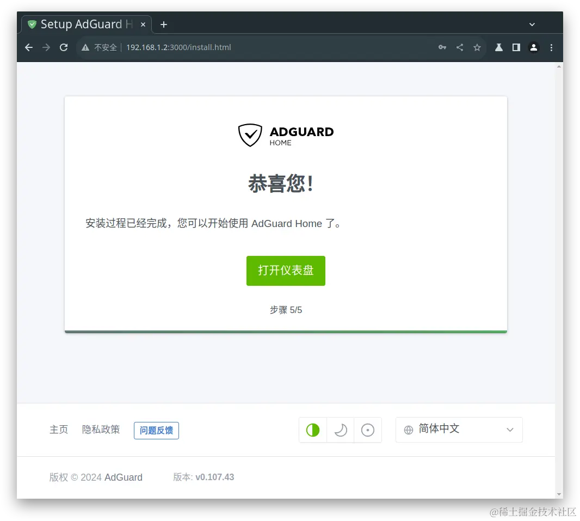Click the 恭喜您! heading

tap(281, 183)
